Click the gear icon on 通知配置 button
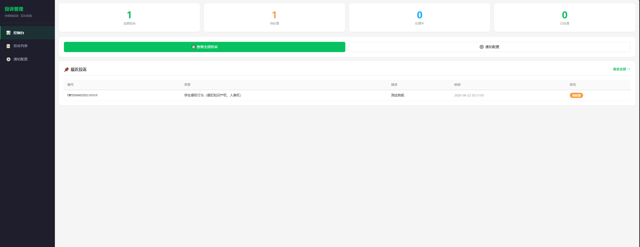The image size is (640, 247). tap(482, 47)
